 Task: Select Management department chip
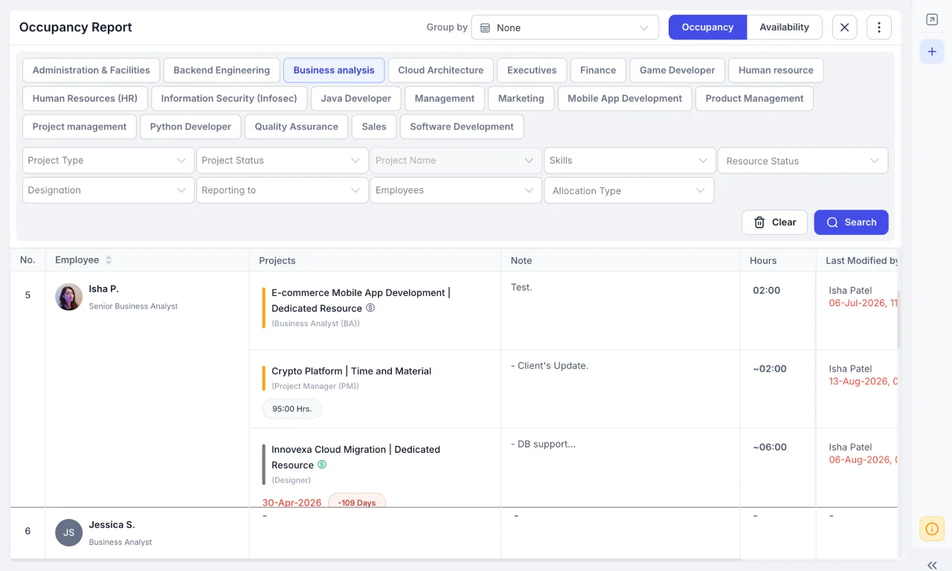click(445, 98)
